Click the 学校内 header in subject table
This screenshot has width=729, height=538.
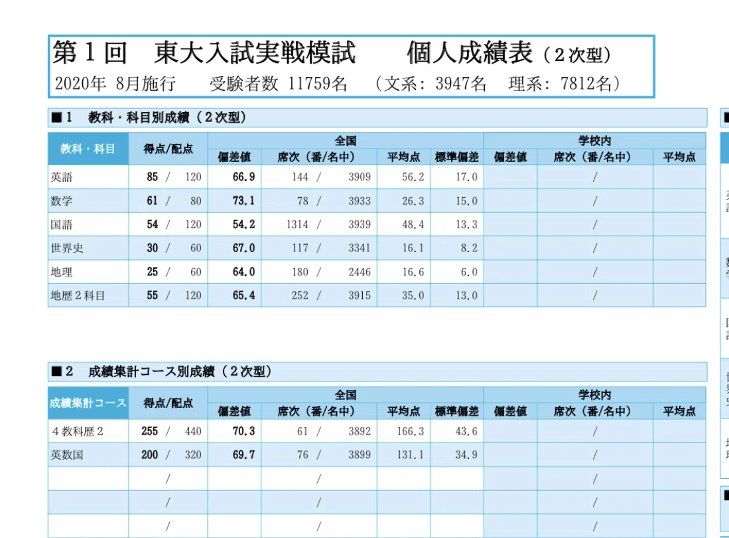pyautogui.click(x=594, y=141)
